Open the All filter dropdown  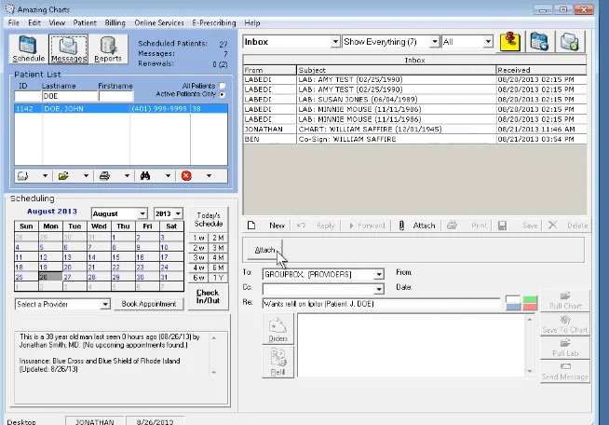(x=488, y=42)
